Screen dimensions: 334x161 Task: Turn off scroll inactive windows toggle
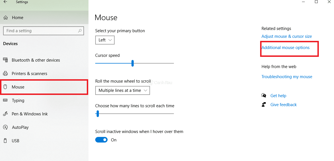101,140
